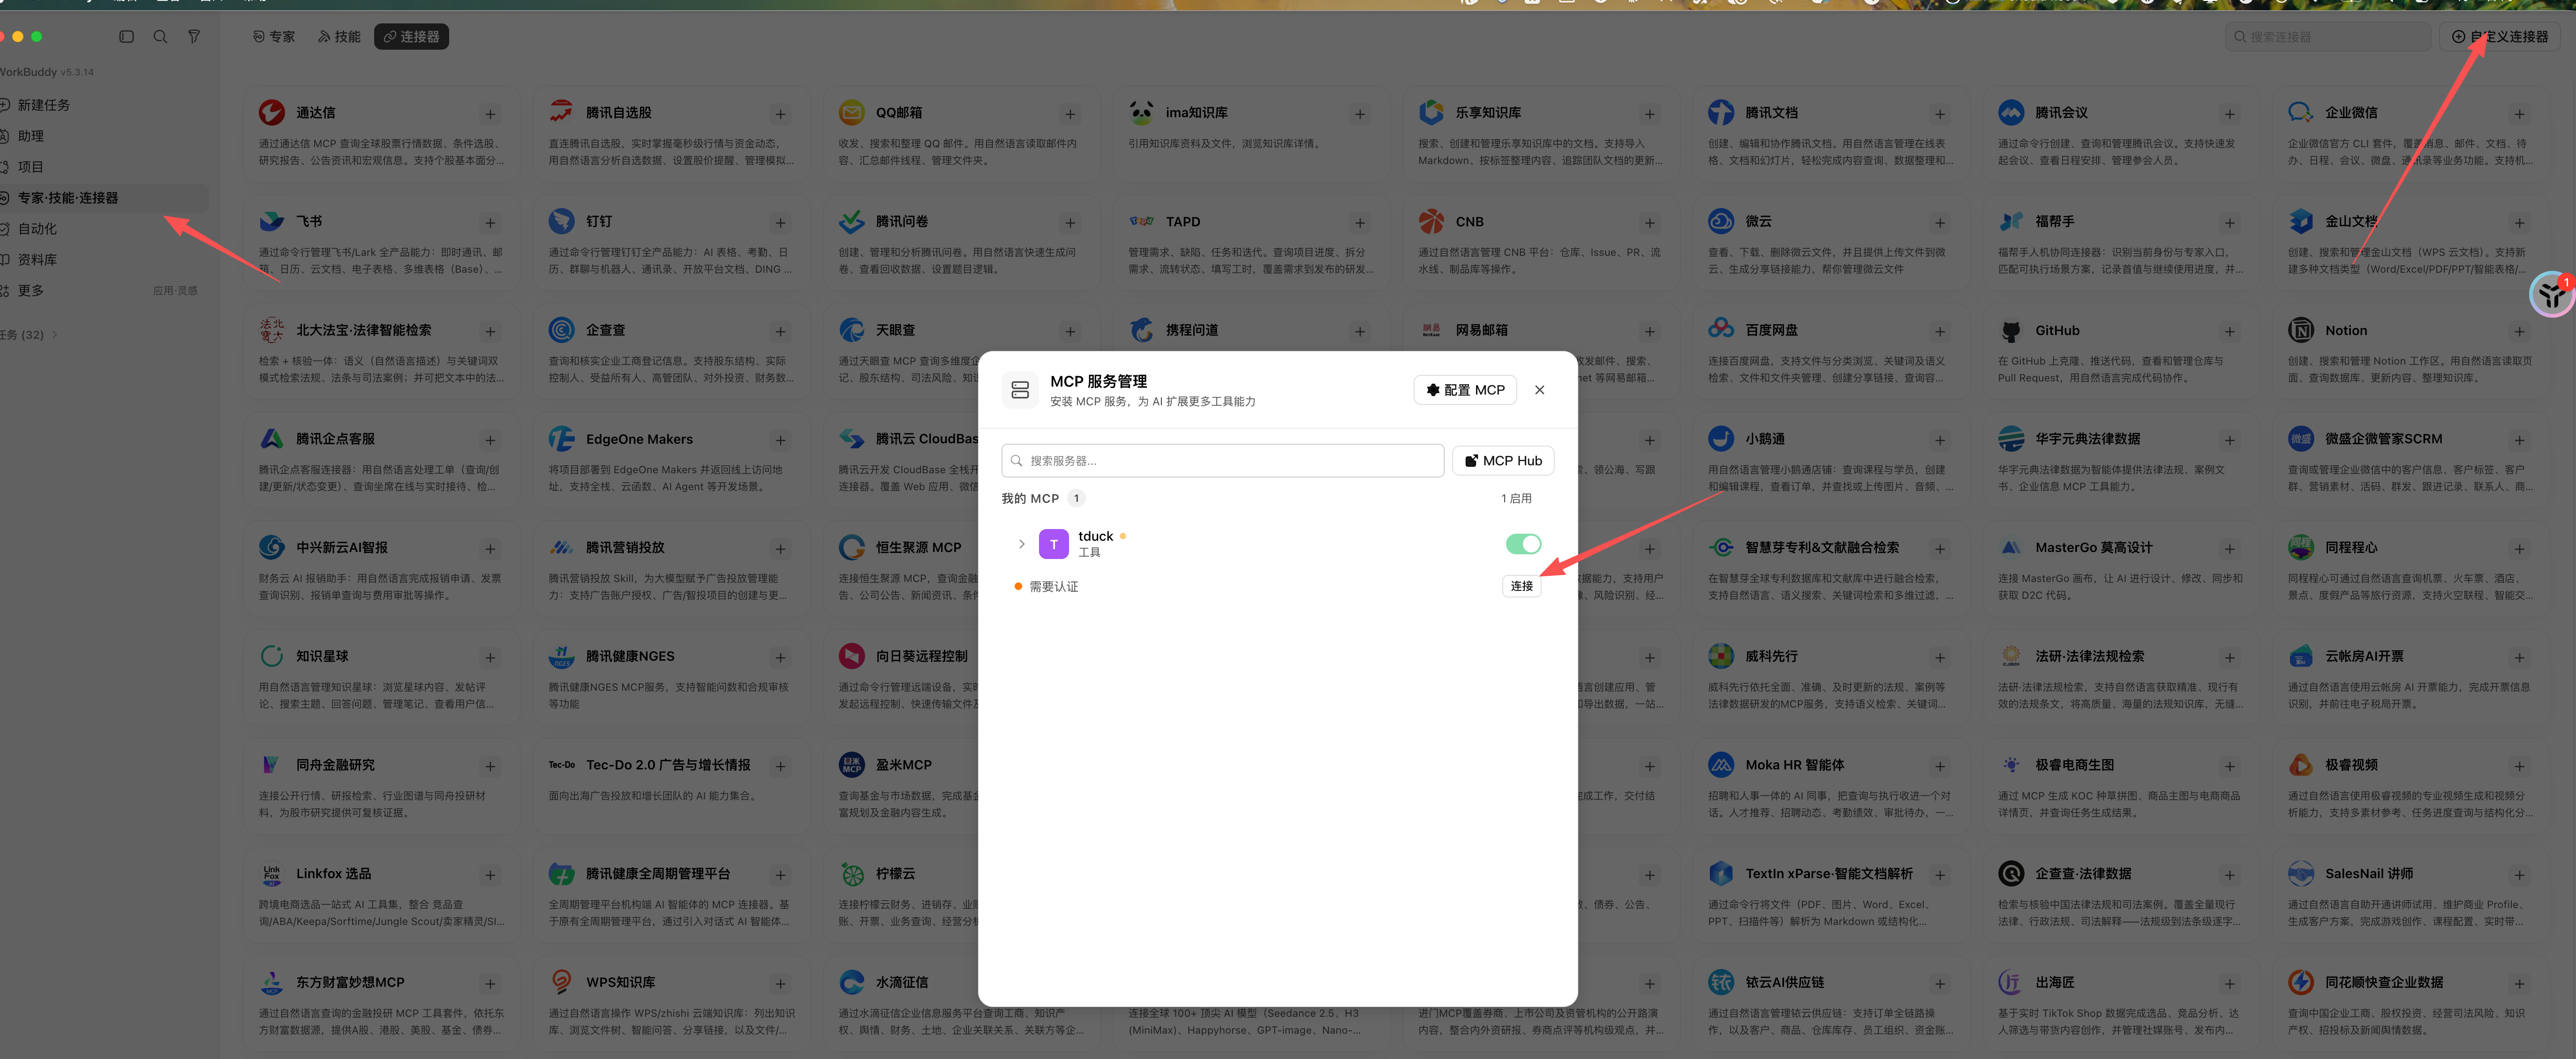Click the CNB connector icon

(1431, 222)
